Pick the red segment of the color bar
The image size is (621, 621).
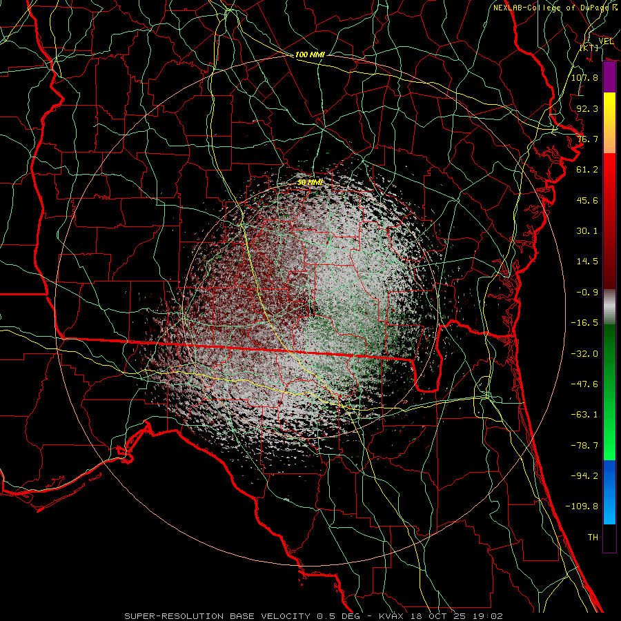coord(609,221)
